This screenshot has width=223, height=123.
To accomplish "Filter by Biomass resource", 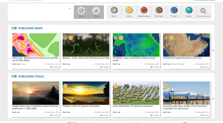I will click(159, 12).
